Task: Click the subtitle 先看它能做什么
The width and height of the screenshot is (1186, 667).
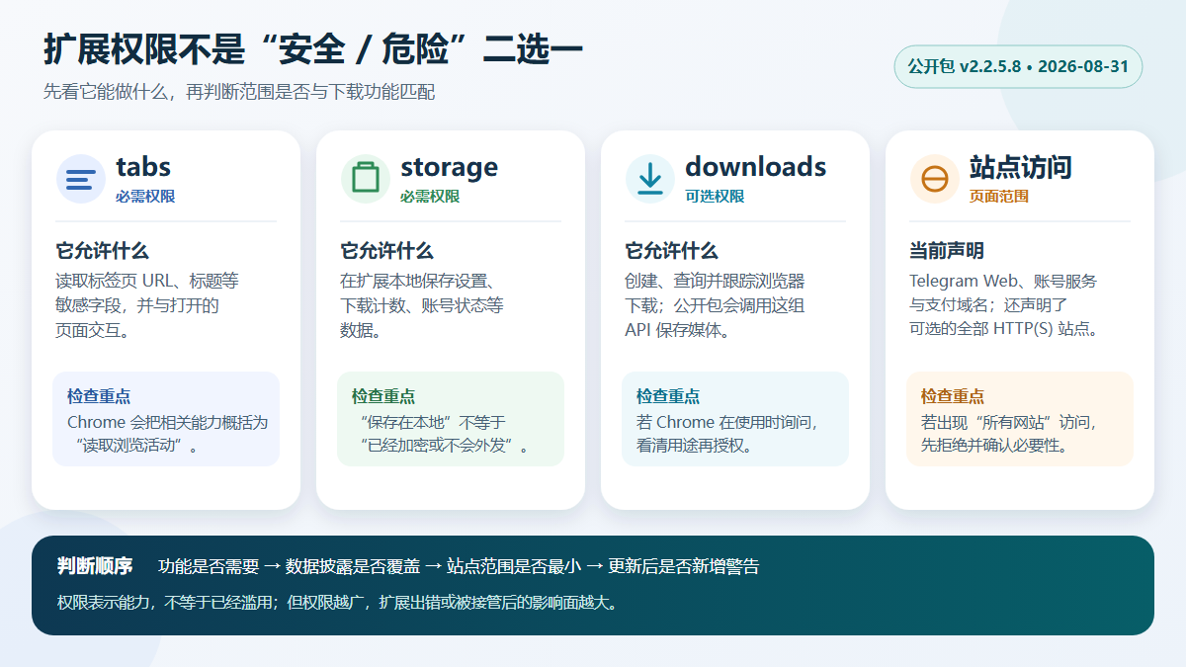Action: 239,92
